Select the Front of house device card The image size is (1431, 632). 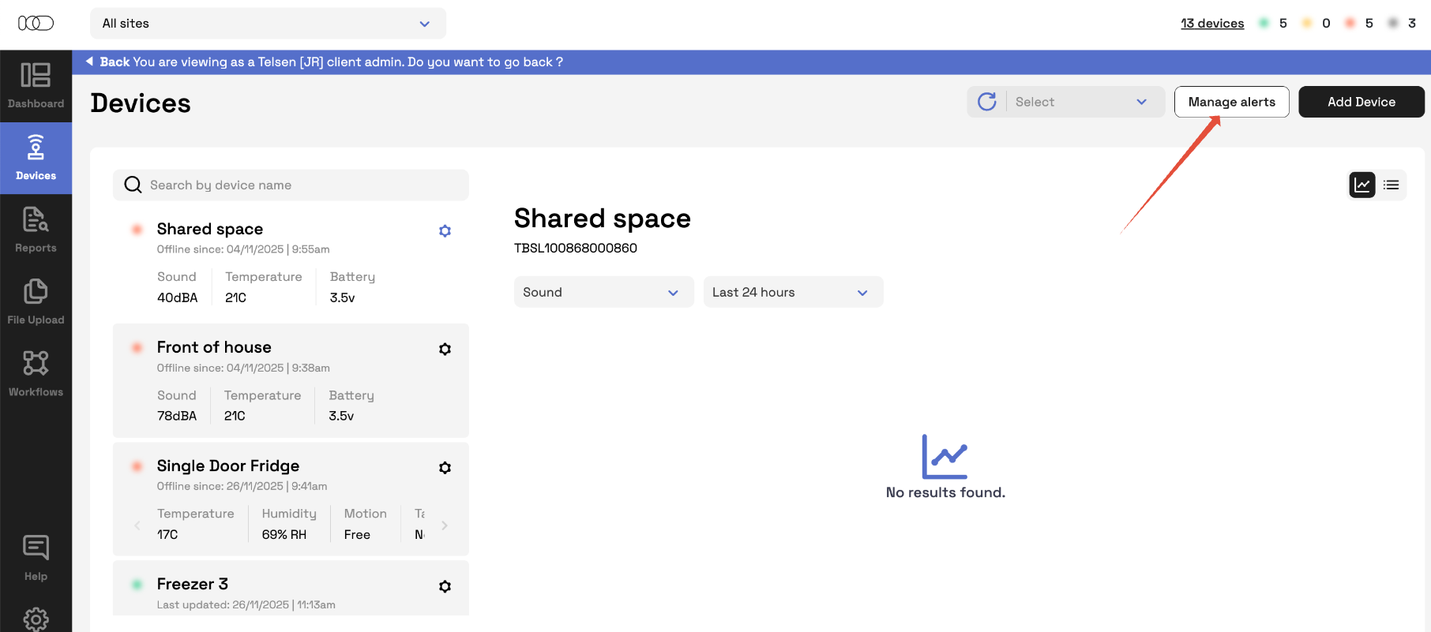pos(291,380)
